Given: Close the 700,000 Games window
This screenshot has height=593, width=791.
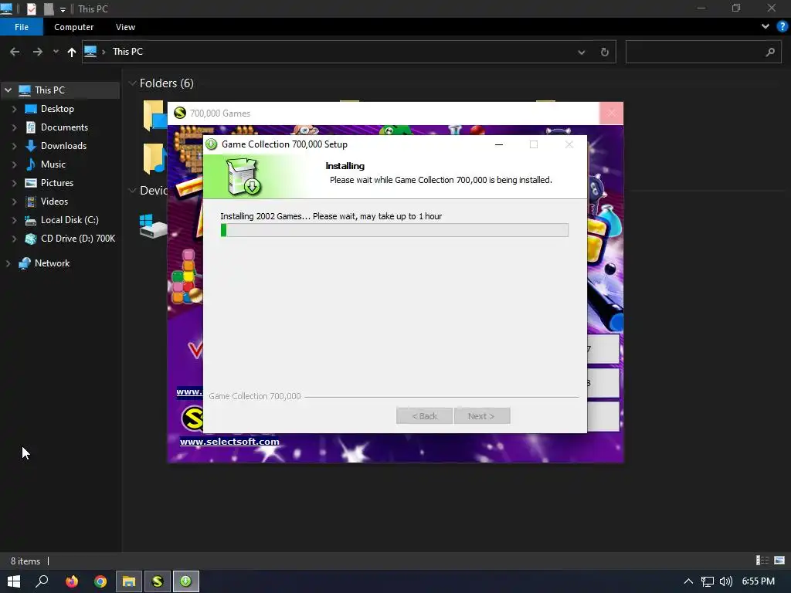Looking at the screenshot, I should tap(612, 113).
